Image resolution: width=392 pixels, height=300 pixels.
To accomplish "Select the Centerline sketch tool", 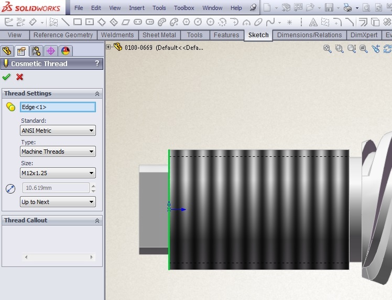I will tap(301, 22).
